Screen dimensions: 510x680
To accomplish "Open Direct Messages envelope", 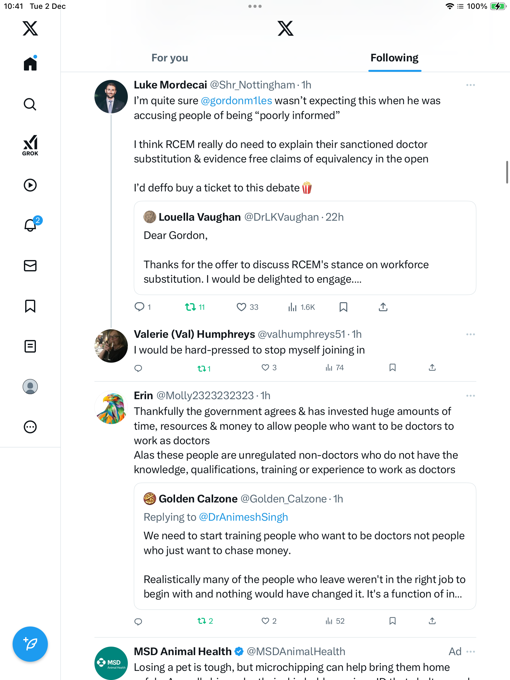I will pos(30,266).
